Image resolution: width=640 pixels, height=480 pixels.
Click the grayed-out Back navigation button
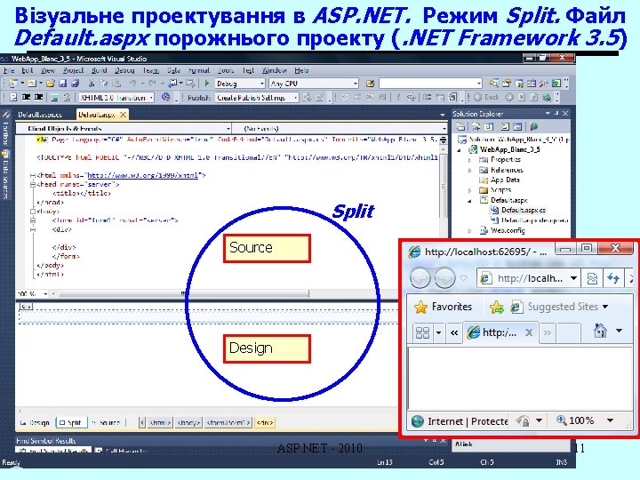[486, 97]
